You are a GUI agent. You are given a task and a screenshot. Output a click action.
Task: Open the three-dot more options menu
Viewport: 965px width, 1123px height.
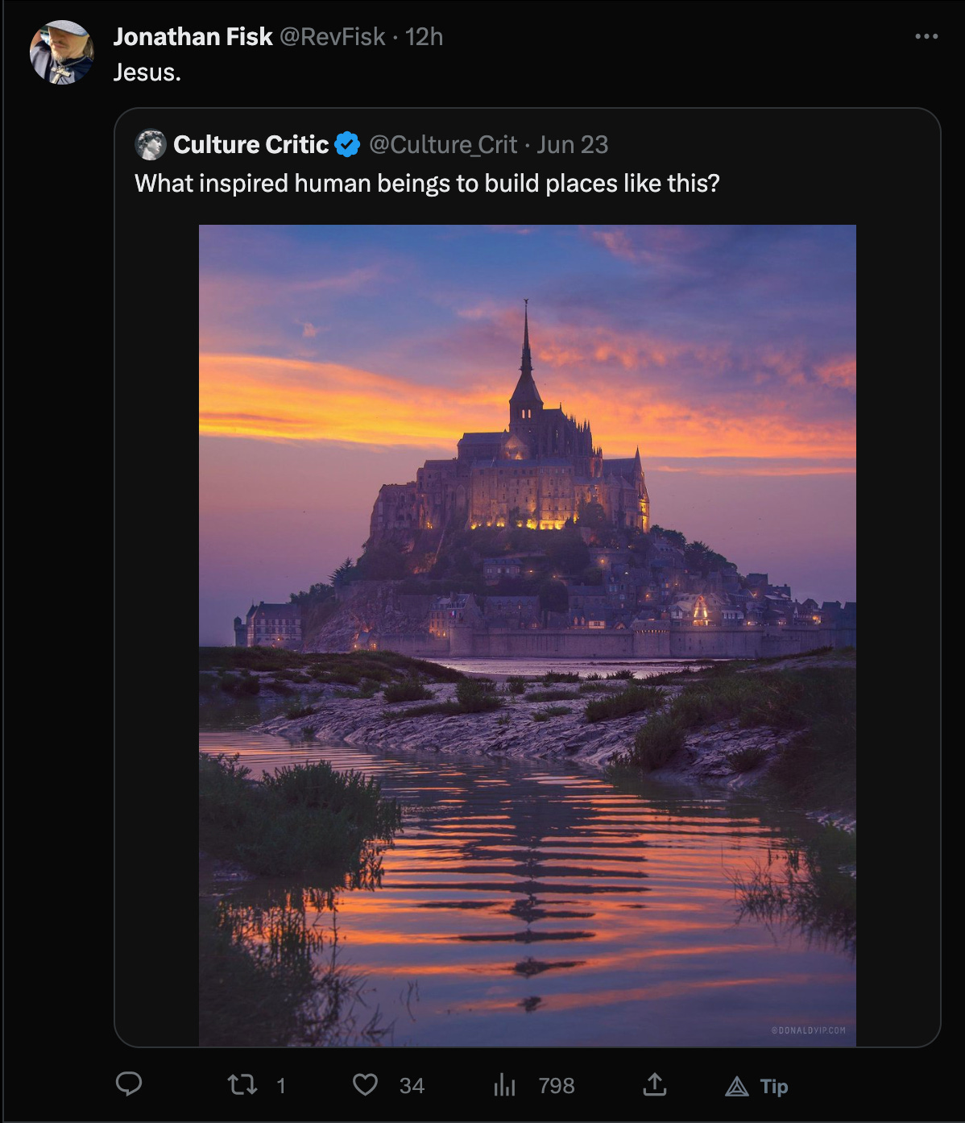pyautogui.click(x=926, y=36)
